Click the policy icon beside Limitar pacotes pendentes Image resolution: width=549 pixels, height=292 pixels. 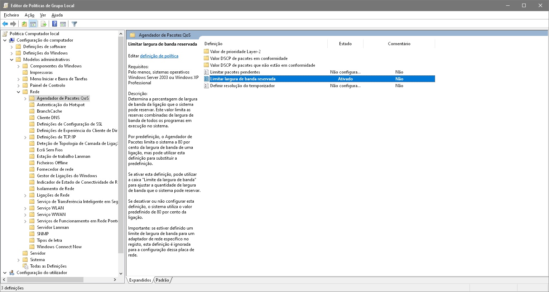point(206,72)
